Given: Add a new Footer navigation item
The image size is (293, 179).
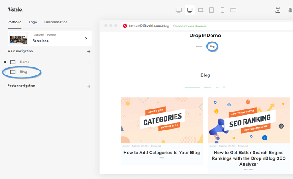Looking at the screenshot, I should [89, 86].
